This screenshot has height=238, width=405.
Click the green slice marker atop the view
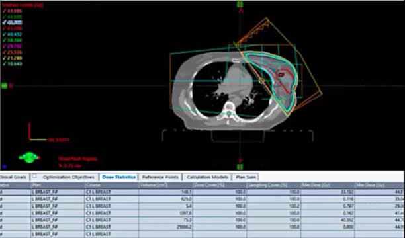point(240,5)
